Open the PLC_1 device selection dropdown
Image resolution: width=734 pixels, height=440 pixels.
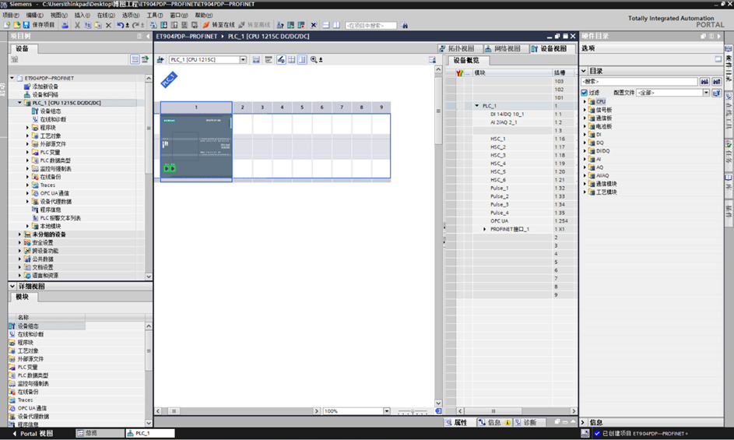pos(243,59)
